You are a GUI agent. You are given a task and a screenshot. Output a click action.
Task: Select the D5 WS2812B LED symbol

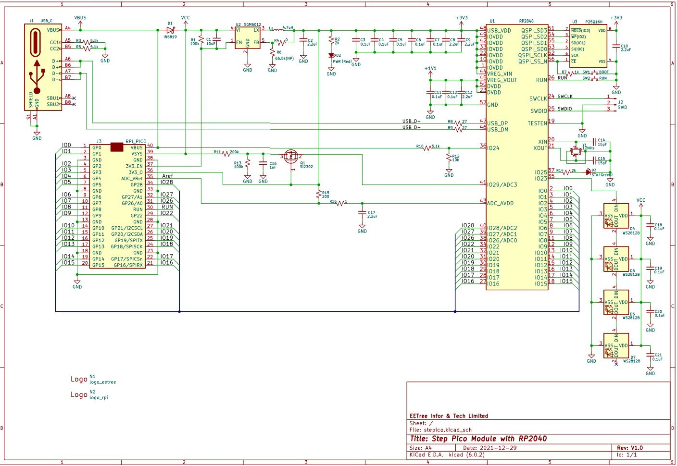tap(616, 259)
